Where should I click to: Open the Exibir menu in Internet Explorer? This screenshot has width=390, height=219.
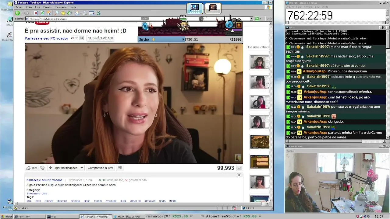37,7
